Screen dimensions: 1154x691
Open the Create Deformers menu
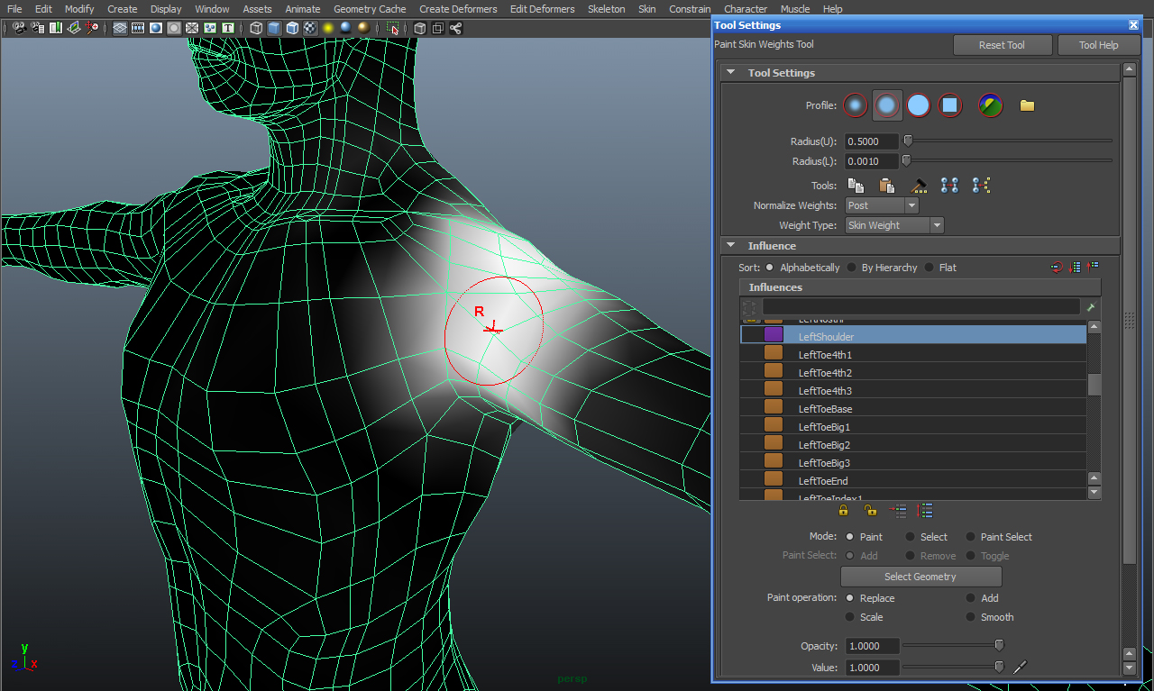[458, 9]
